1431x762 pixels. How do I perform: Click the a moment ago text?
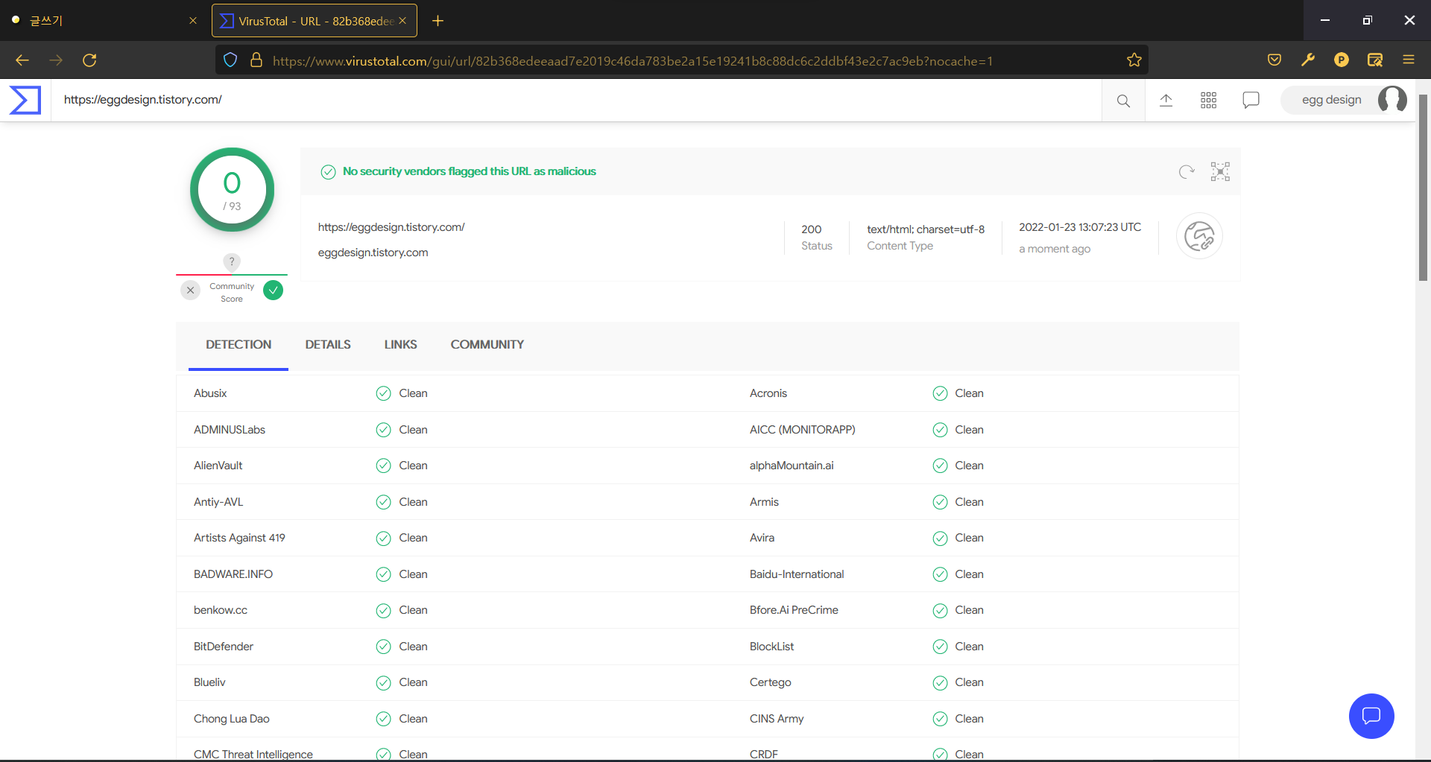1055,249
